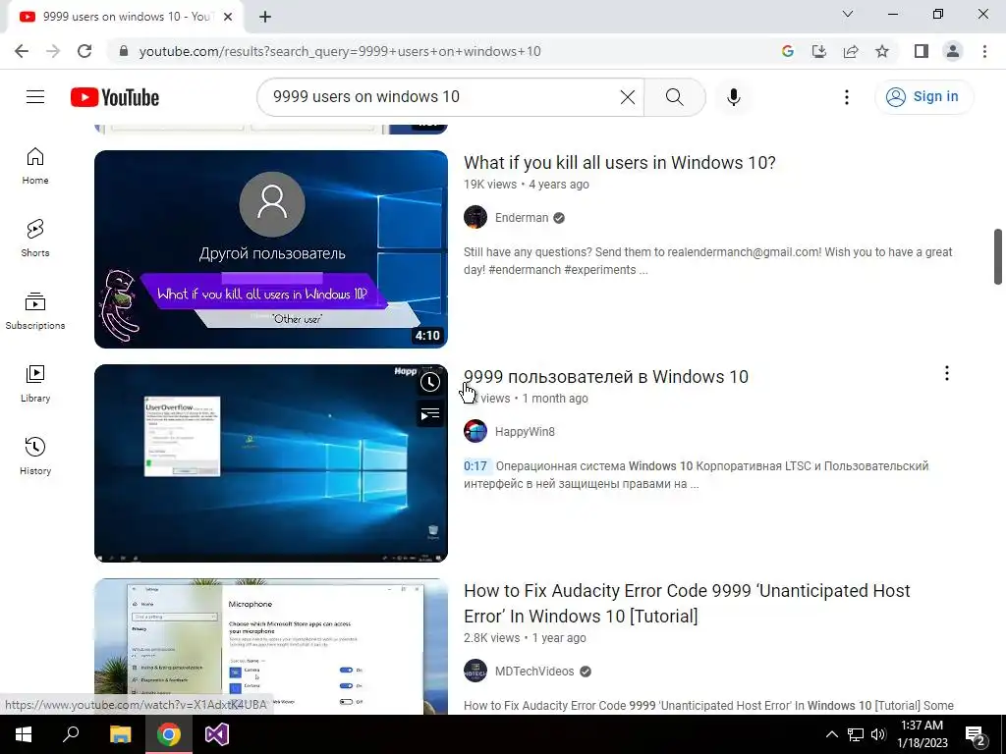Open the Enderman channel name
This screenshot has height=754, width=1006.
pos(522,217)
